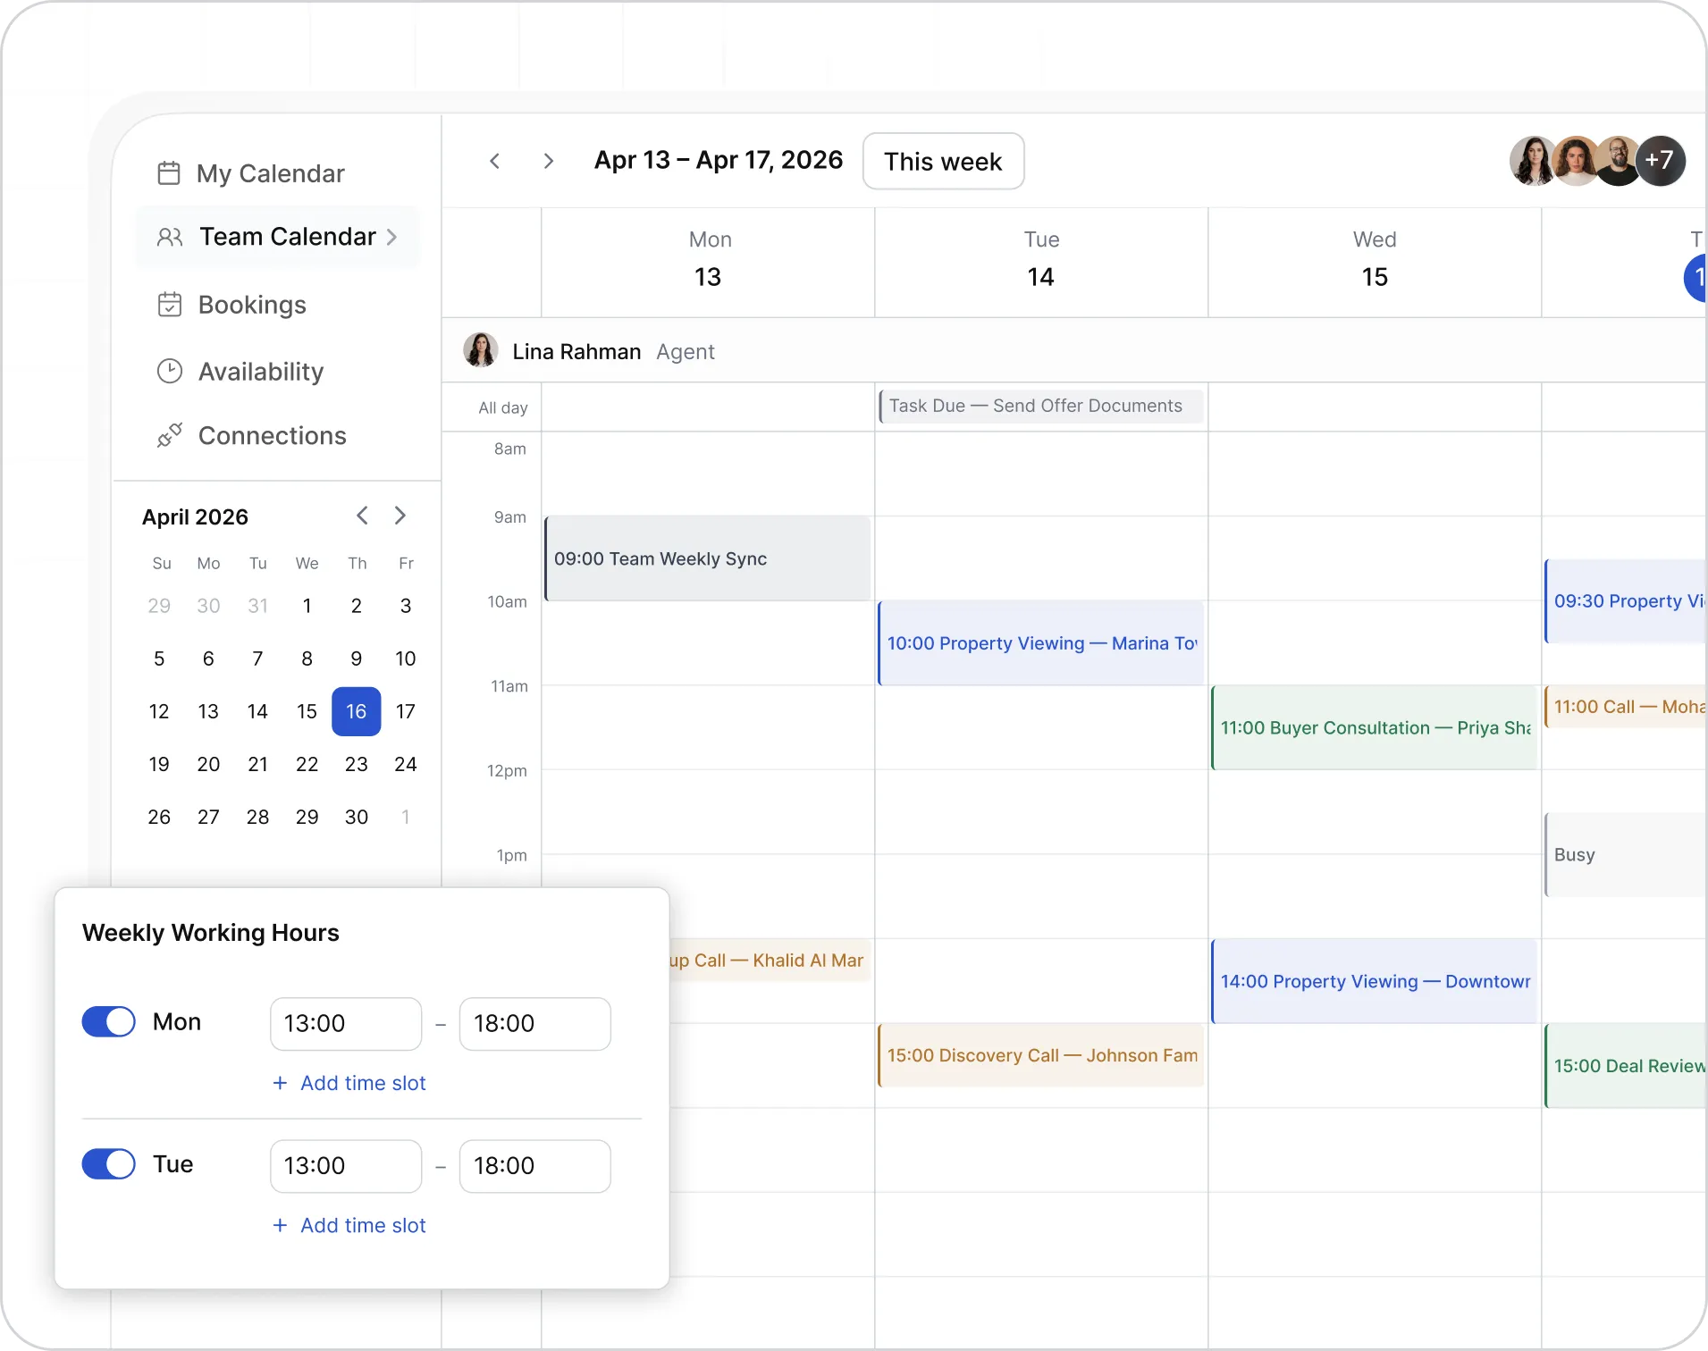
Task: Click the Busy block on Thursday
Action: coord(1626,854)
